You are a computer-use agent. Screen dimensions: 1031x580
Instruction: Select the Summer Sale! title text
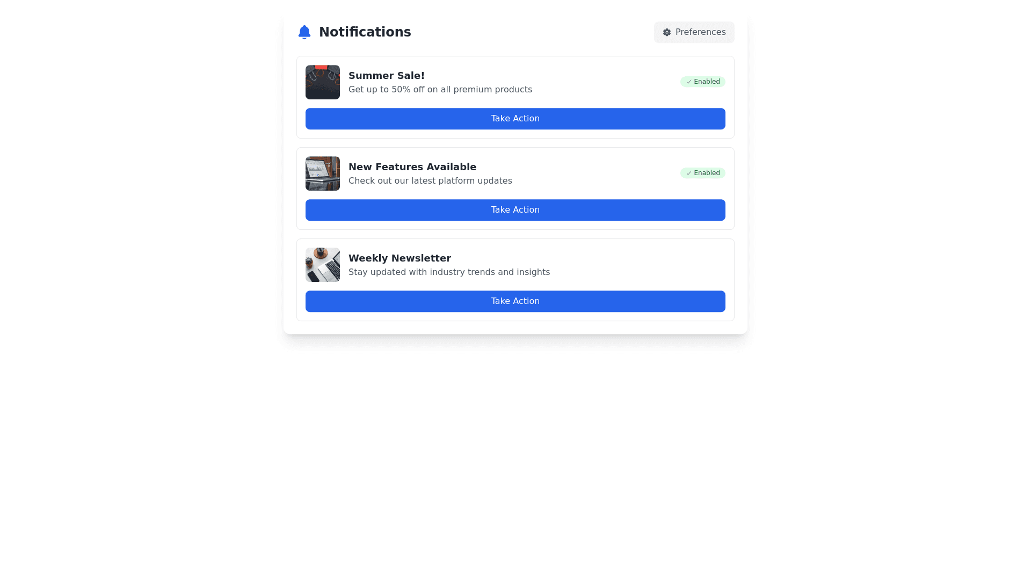pyautogui.click(x=386, y=76)
